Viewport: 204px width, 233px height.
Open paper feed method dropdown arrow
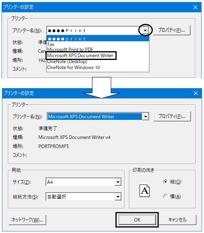pos(118,197)
